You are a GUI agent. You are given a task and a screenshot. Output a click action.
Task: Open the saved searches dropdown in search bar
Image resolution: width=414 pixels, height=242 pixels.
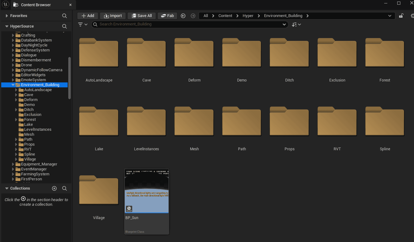click(x=284, y=24)
